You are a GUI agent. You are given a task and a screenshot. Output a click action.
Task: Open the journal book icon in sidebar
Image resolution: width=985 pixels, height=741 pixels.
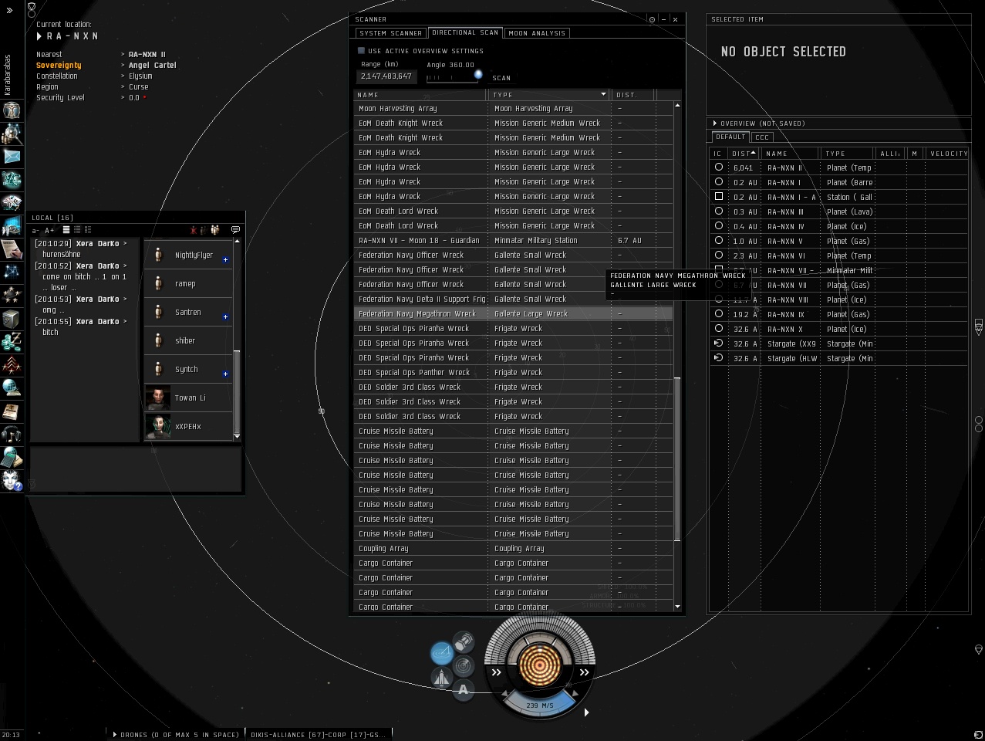tap(12, 411)
